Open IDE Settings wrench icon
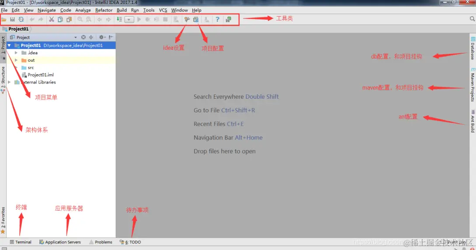The height and width of the screenshot is (250, 476). tap(187, 19)
